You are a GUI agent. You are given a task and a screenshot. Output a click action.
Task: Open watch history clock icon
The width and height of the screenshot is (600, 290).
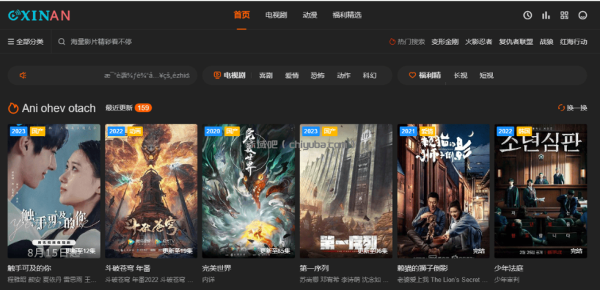528,15
